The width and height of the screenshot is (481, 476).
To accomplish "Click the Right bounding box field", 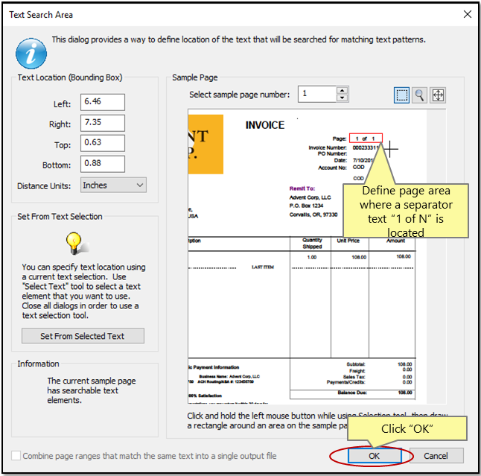I will [103, 123].
